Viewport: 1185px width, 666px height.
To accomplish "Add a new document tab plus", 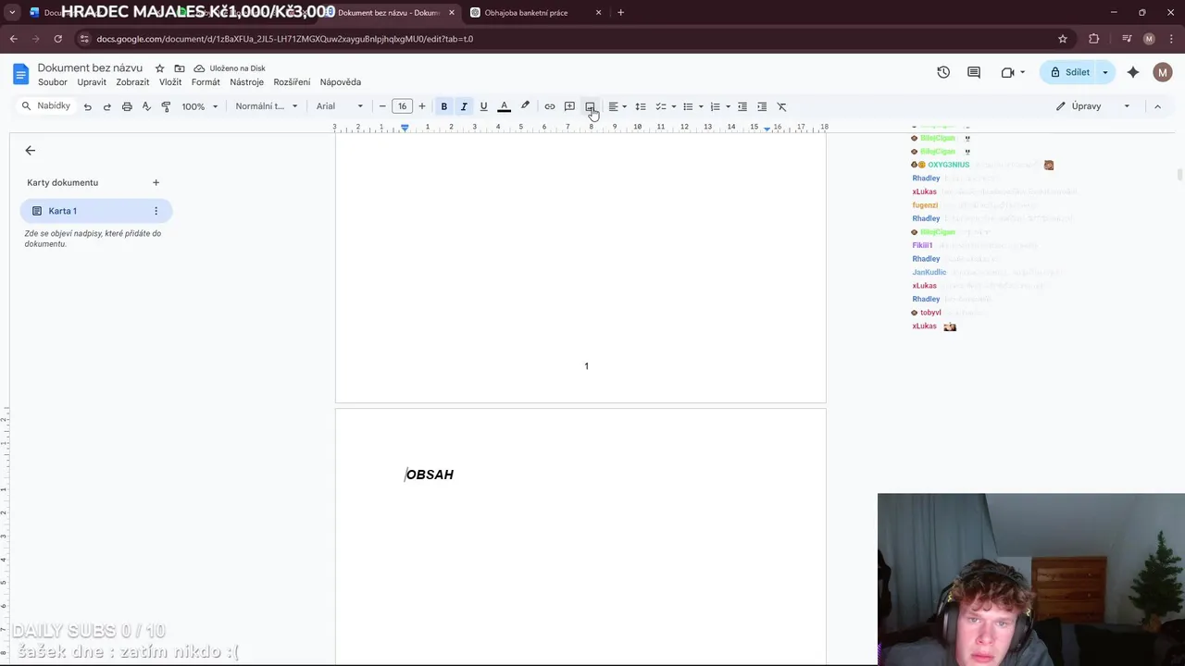I will [156, 183].
